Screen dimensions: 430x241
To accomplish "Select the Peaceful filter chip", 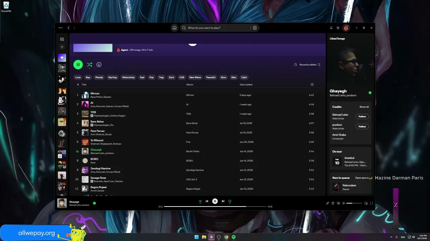I will click(211, 77).
